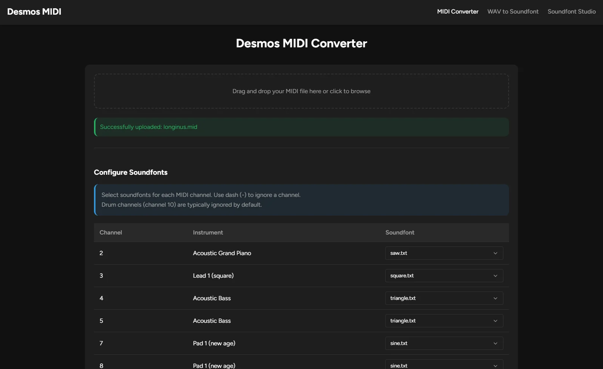Image resolution: width=603 pixels, height=369 pixels.
Task: Select the Acoustic Grand Piano instrument row
Action: coord(222,253)
